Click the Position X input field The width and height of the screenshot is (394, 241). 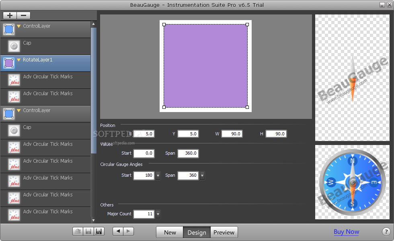[144, 134]
